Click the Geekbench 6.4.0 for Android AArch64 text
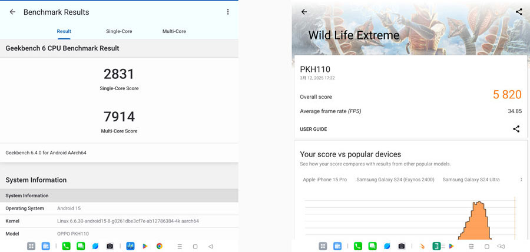This screenshot has width=530, height=252. point(46,152)
